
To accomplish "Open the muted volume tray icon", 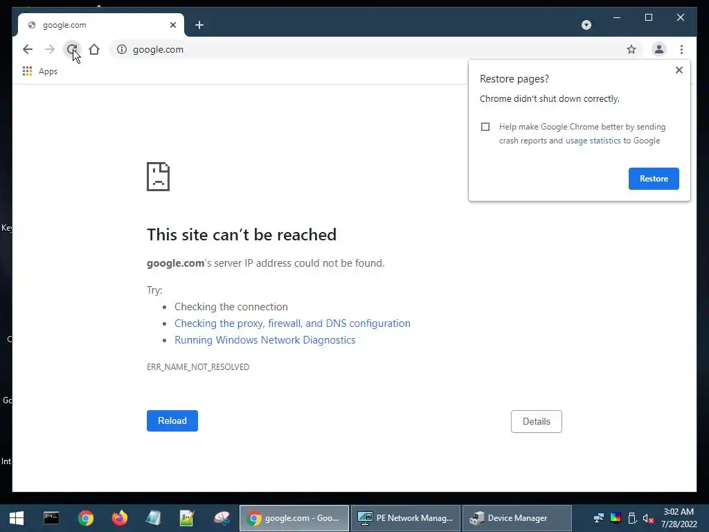I will [648, 518].
